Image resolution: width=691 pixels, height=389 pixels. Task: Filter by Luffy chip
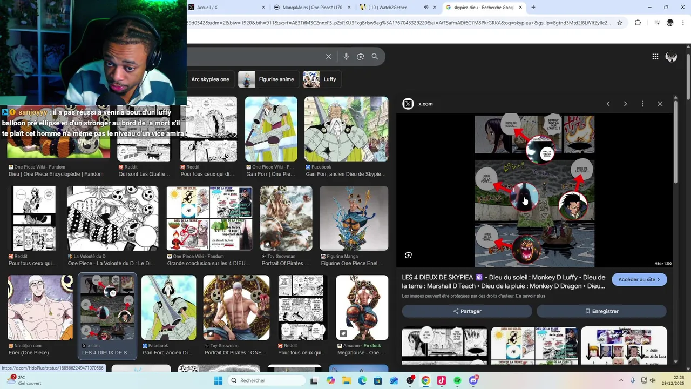click(x=322, y=79)
